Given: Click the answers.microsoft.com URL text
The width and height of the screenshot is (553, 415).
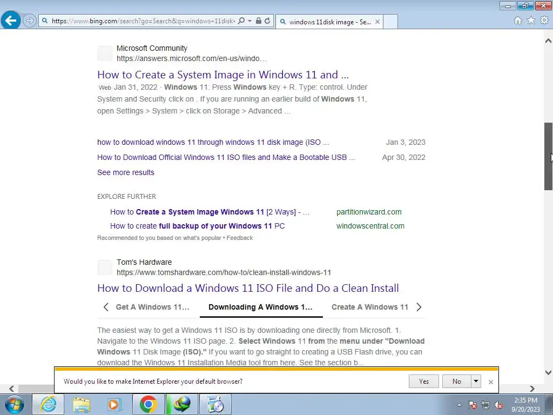Looking at the screenshot, I should (191, 58).
